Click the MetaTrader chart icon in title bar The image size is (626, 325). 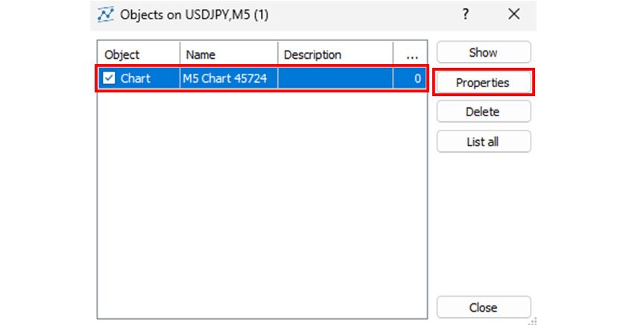pos(106,15)
